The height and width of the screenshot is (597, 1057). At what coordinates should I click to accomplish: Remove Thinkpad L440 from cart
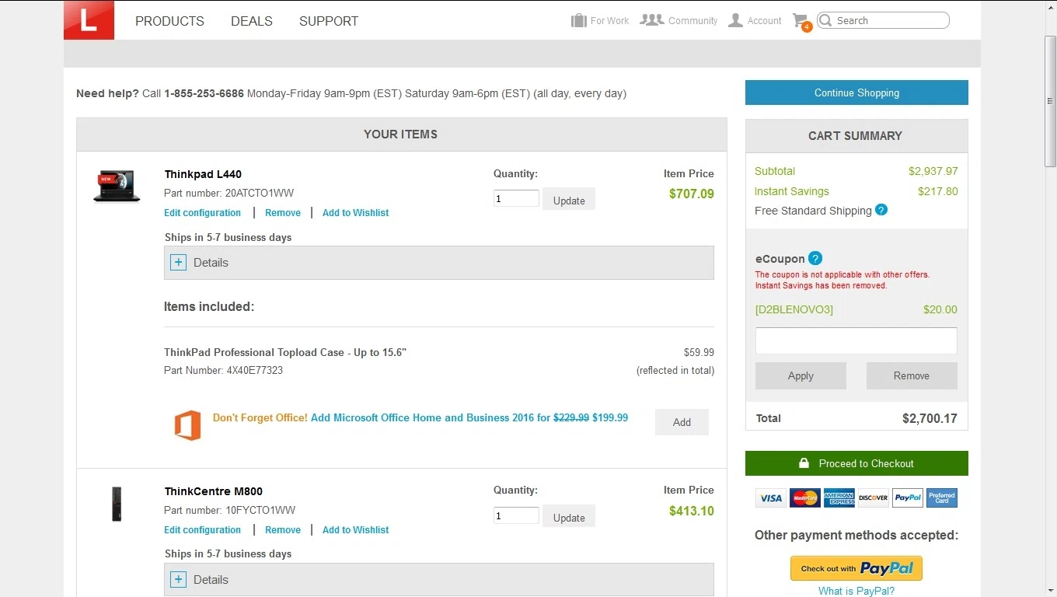(283, 212)
